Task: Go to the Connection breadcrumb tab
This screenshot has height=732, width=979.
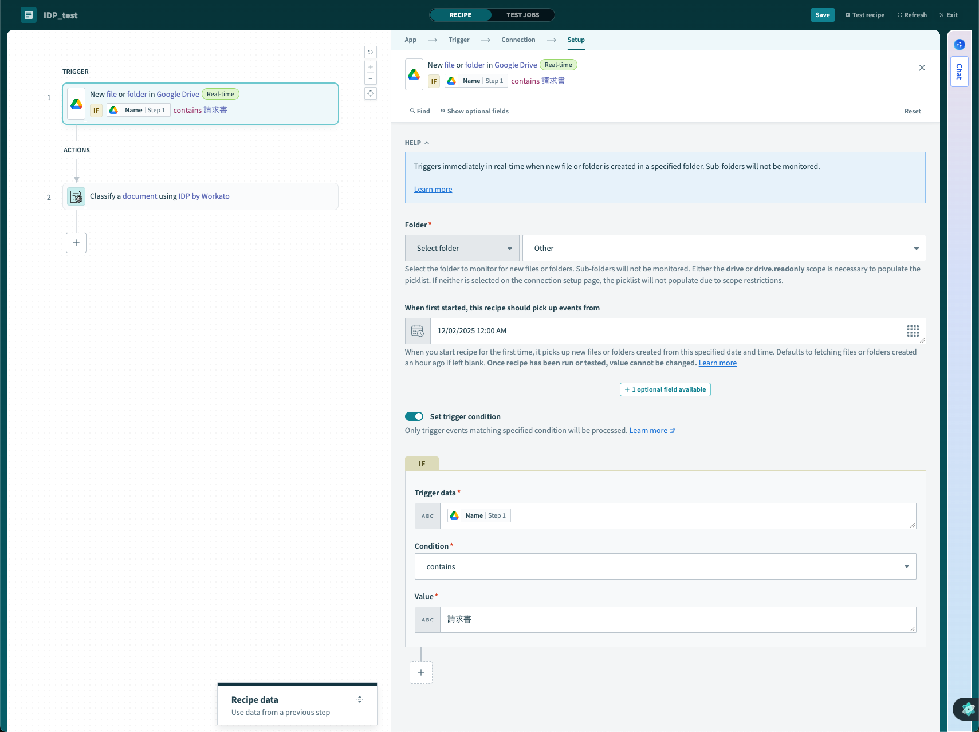Action: click(518, 40)
